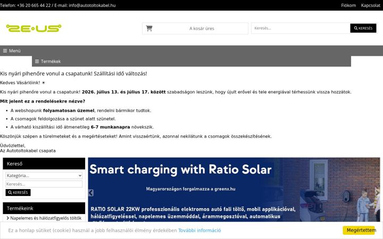The image size is (383, 239).
Task: Open the Menü navigation bar
Action: [191, 51]
